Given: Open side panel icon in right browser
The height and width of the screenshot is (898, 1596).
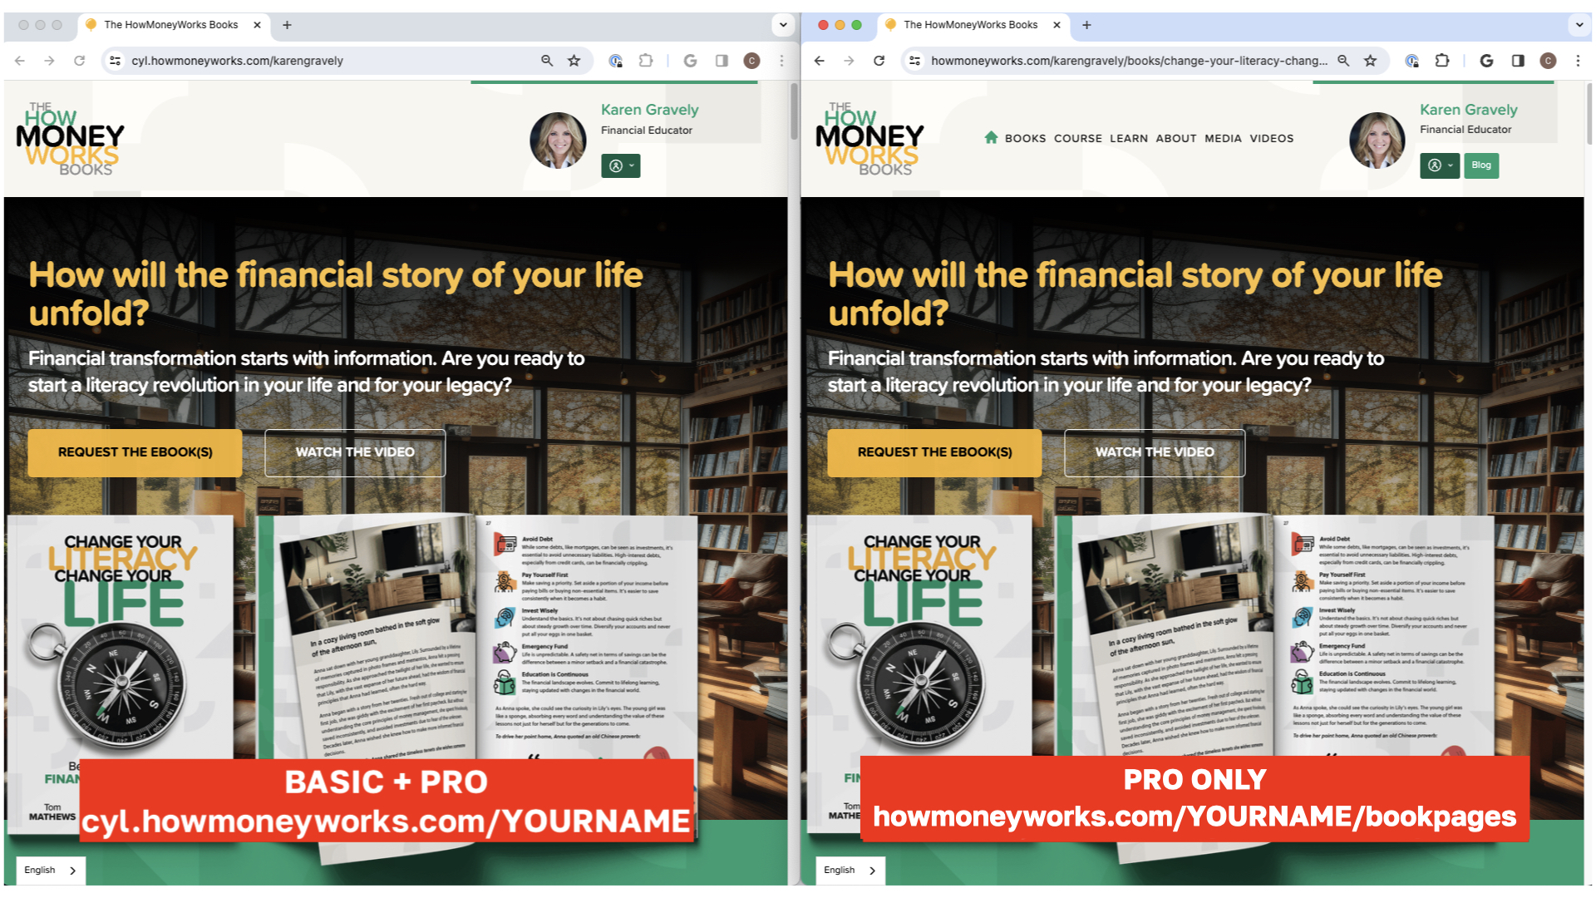Looking at the screenshot, I should [x=1518, y=61].
